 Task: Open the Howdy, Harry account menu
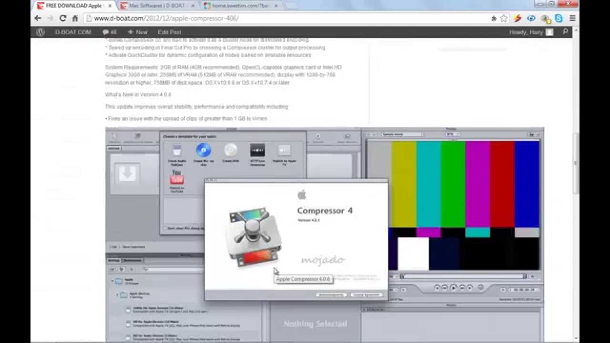click(x=530, y=32)
